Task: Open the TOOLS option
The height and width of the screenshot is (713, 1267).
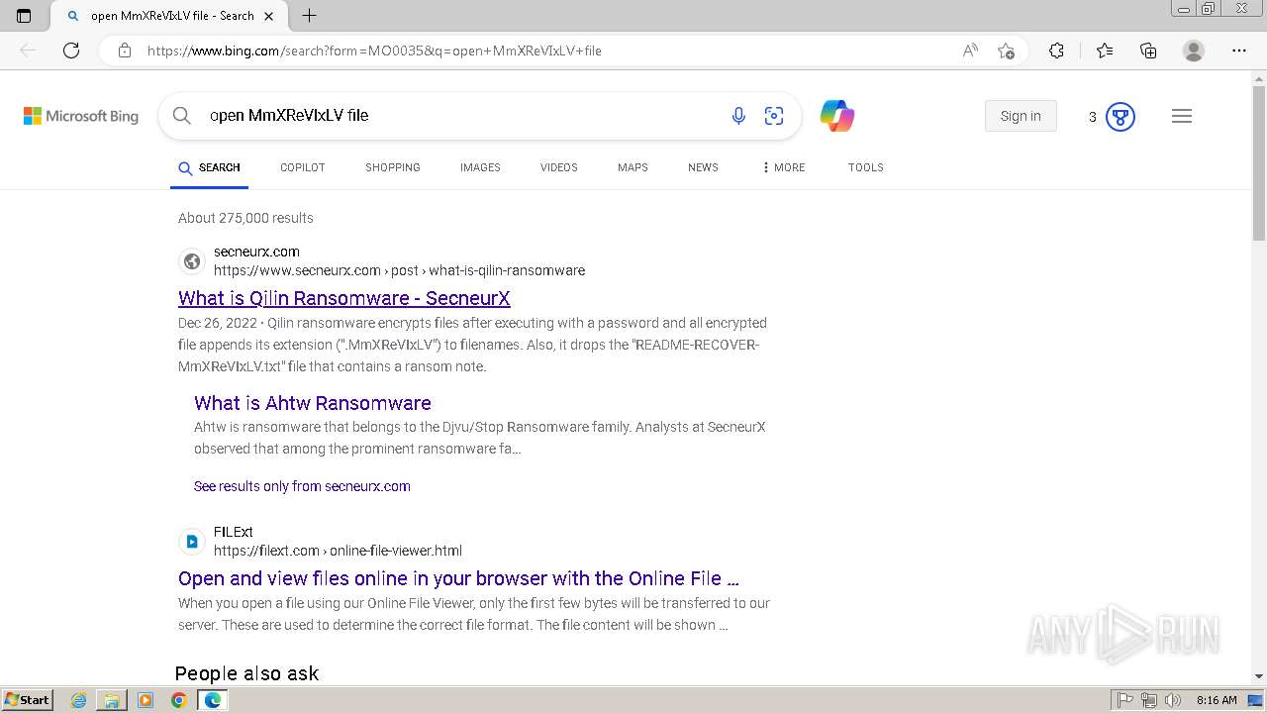Action: click(x=866, y=167)
